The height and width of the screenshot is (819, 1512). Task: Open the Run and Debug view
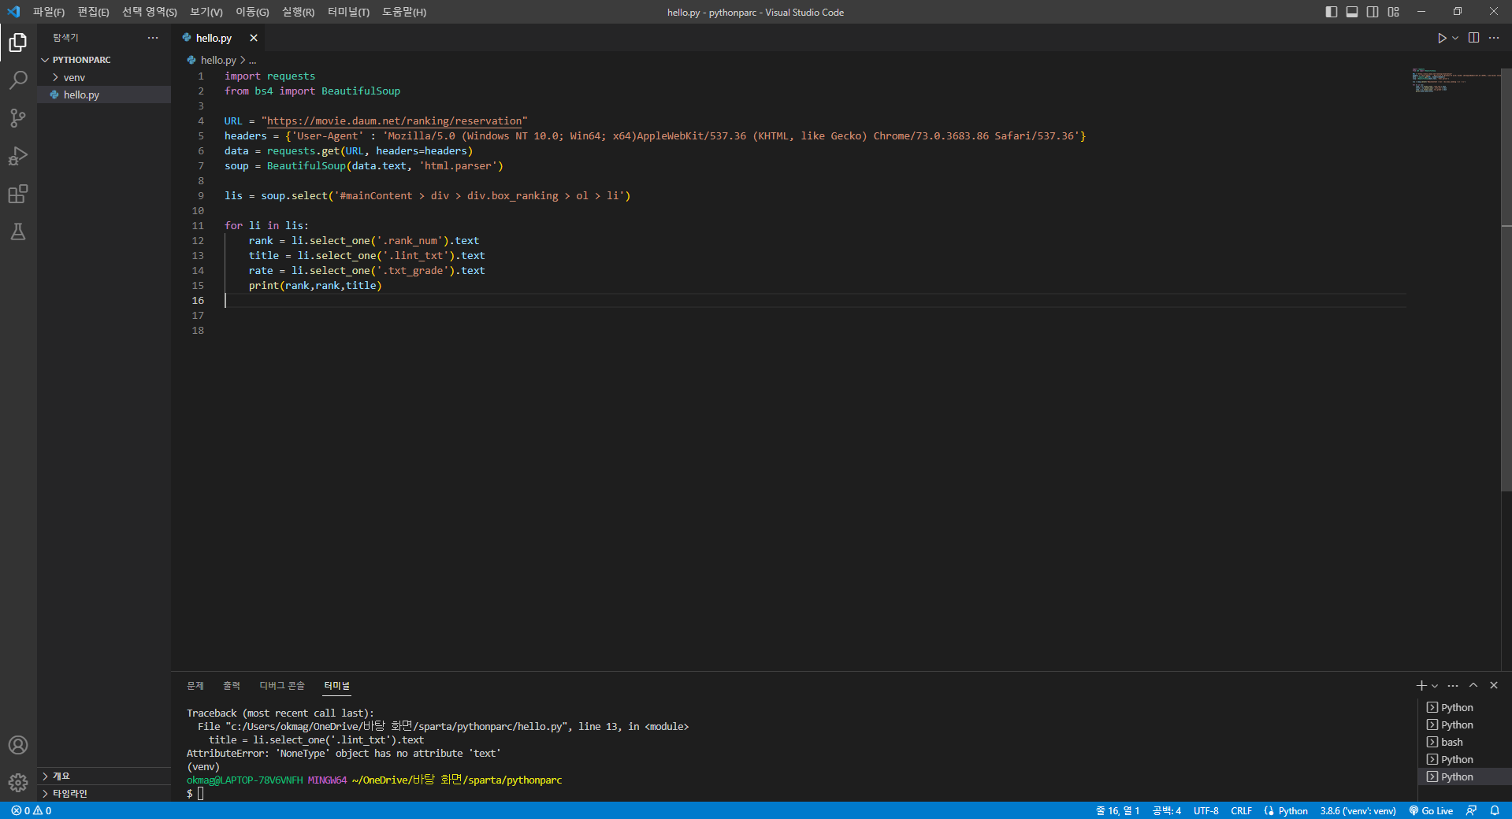coord(18,156)
